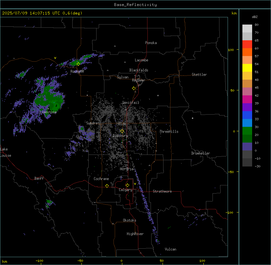
Task: Click the Cochrane town label
Action: point(101,179)
